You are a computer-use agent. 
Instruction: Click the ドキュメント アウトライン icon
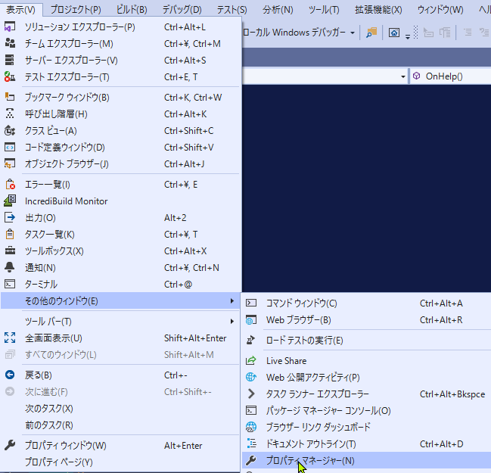tap(251, 443)
